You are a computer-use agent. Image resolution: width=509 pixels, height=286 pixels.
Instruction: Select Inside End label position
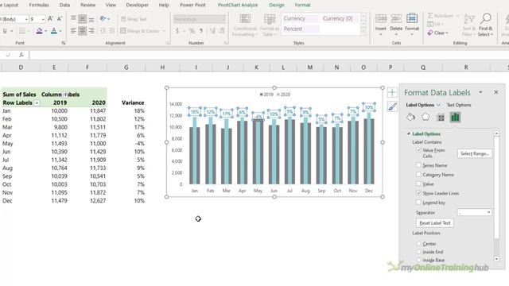point(418,252)
